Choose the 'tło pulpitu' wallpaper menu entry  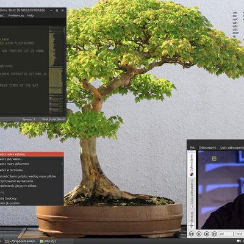coord(32,203)
